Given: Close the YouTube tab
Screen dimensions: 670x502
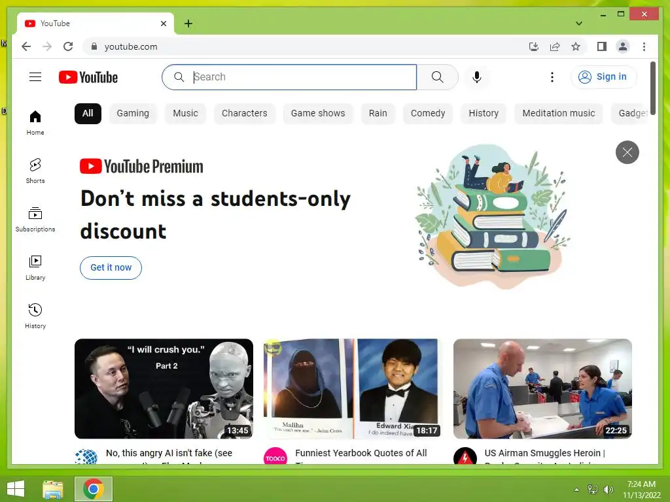Looking at the screenshot, I should point(163,24).
